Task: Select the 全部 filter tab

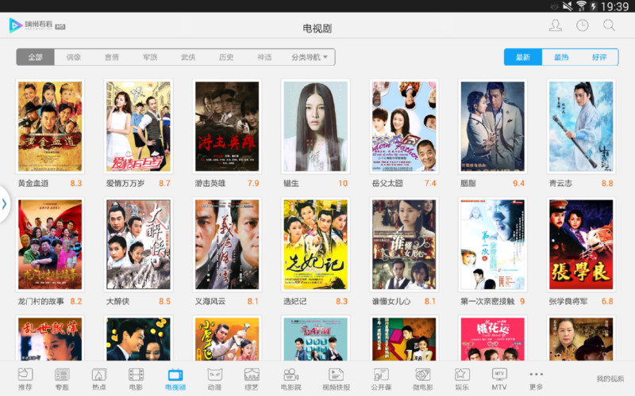Action: 35,57
